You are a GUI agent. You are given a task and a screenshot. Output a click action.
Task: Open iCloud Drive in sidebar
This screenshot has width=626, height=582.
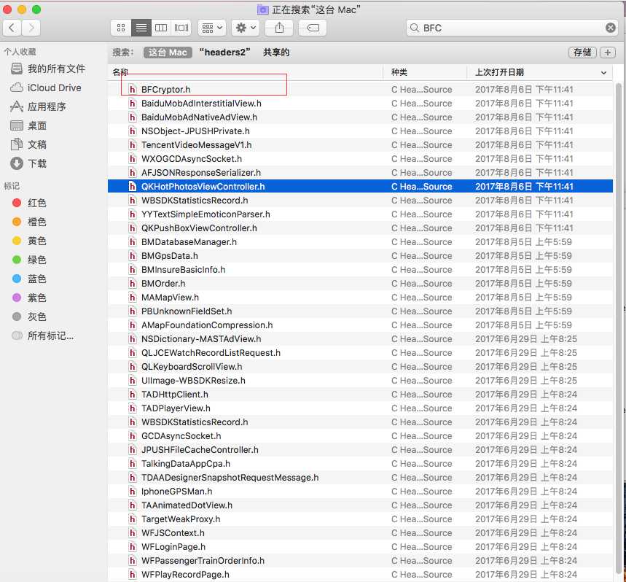54,88
